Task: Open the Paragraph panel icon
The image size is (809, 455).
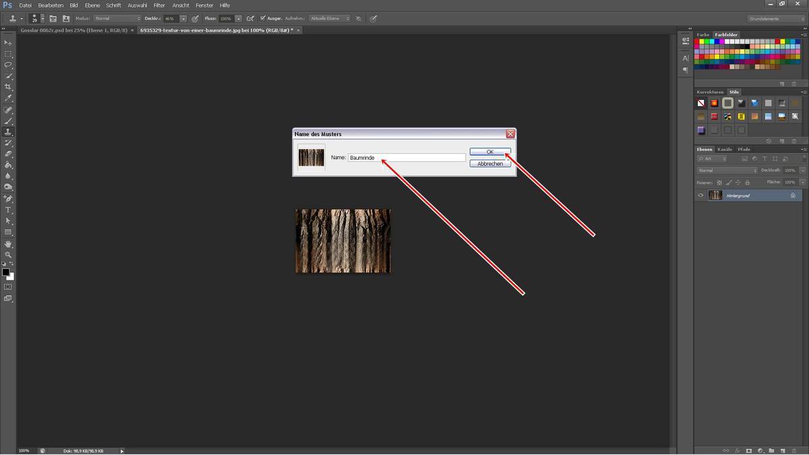Action: tap(685, 70)
